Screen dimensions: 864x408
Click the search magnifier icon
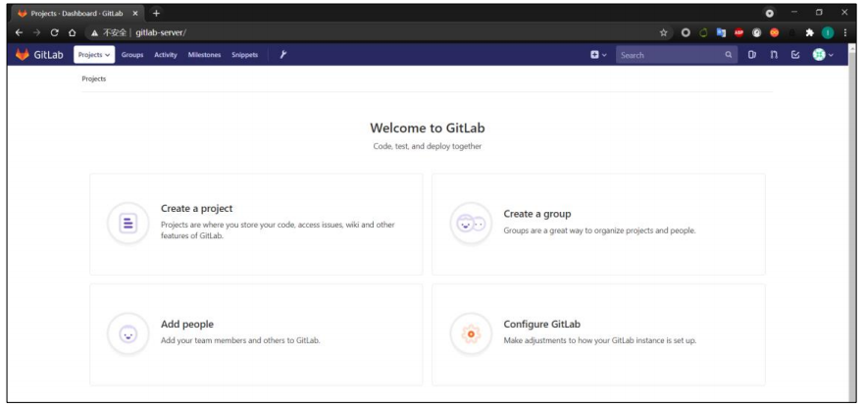click(x=729, y=55)
